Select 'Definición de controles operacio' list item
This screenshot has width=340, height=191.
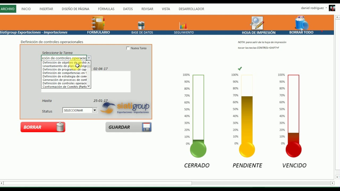[65, 83]
